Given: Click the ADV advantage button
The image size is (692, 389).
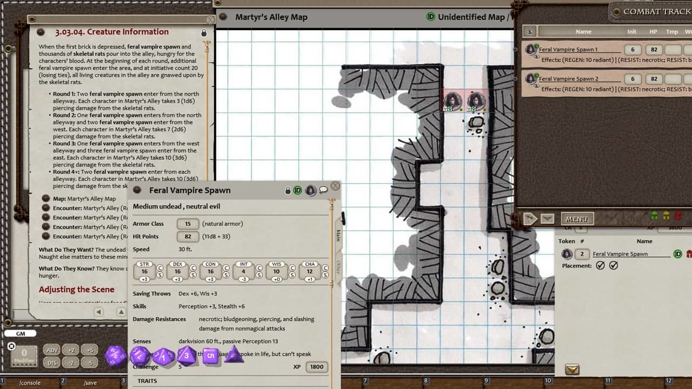Looking at the screenshot, I should (x=52, y=350).
